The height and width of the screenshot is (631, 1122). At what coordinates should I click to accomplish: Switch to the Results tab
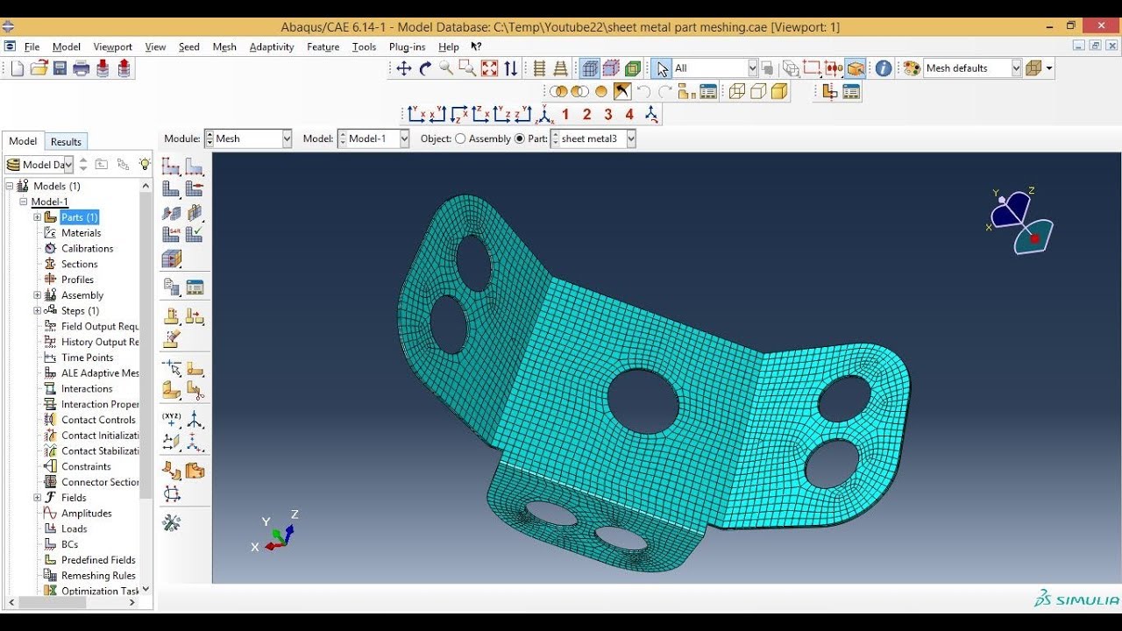click(66, 141)
